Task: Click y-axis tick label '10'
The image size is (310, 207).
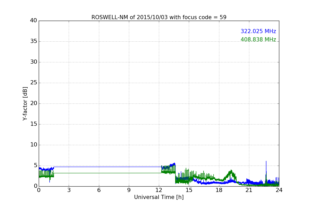Action: [34, 145]
